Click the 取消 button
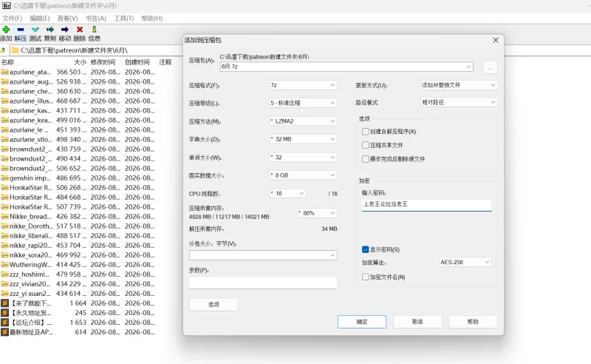 [x=417, y=322]
